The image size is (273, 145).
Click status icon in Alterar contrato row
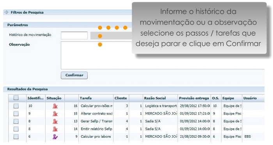click(55, 114)
